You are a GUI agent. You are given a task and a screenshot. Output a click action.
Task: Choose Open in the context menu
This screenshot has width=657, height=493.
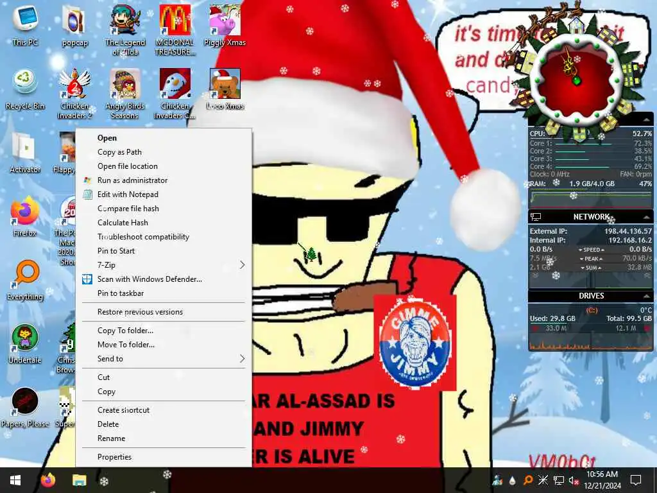pos(164,138)
